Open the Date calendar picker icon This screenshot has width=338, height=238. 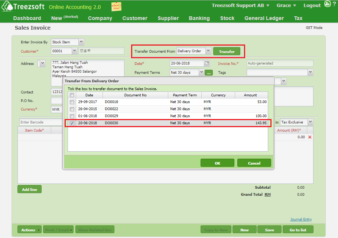click(x=207, y=63)
